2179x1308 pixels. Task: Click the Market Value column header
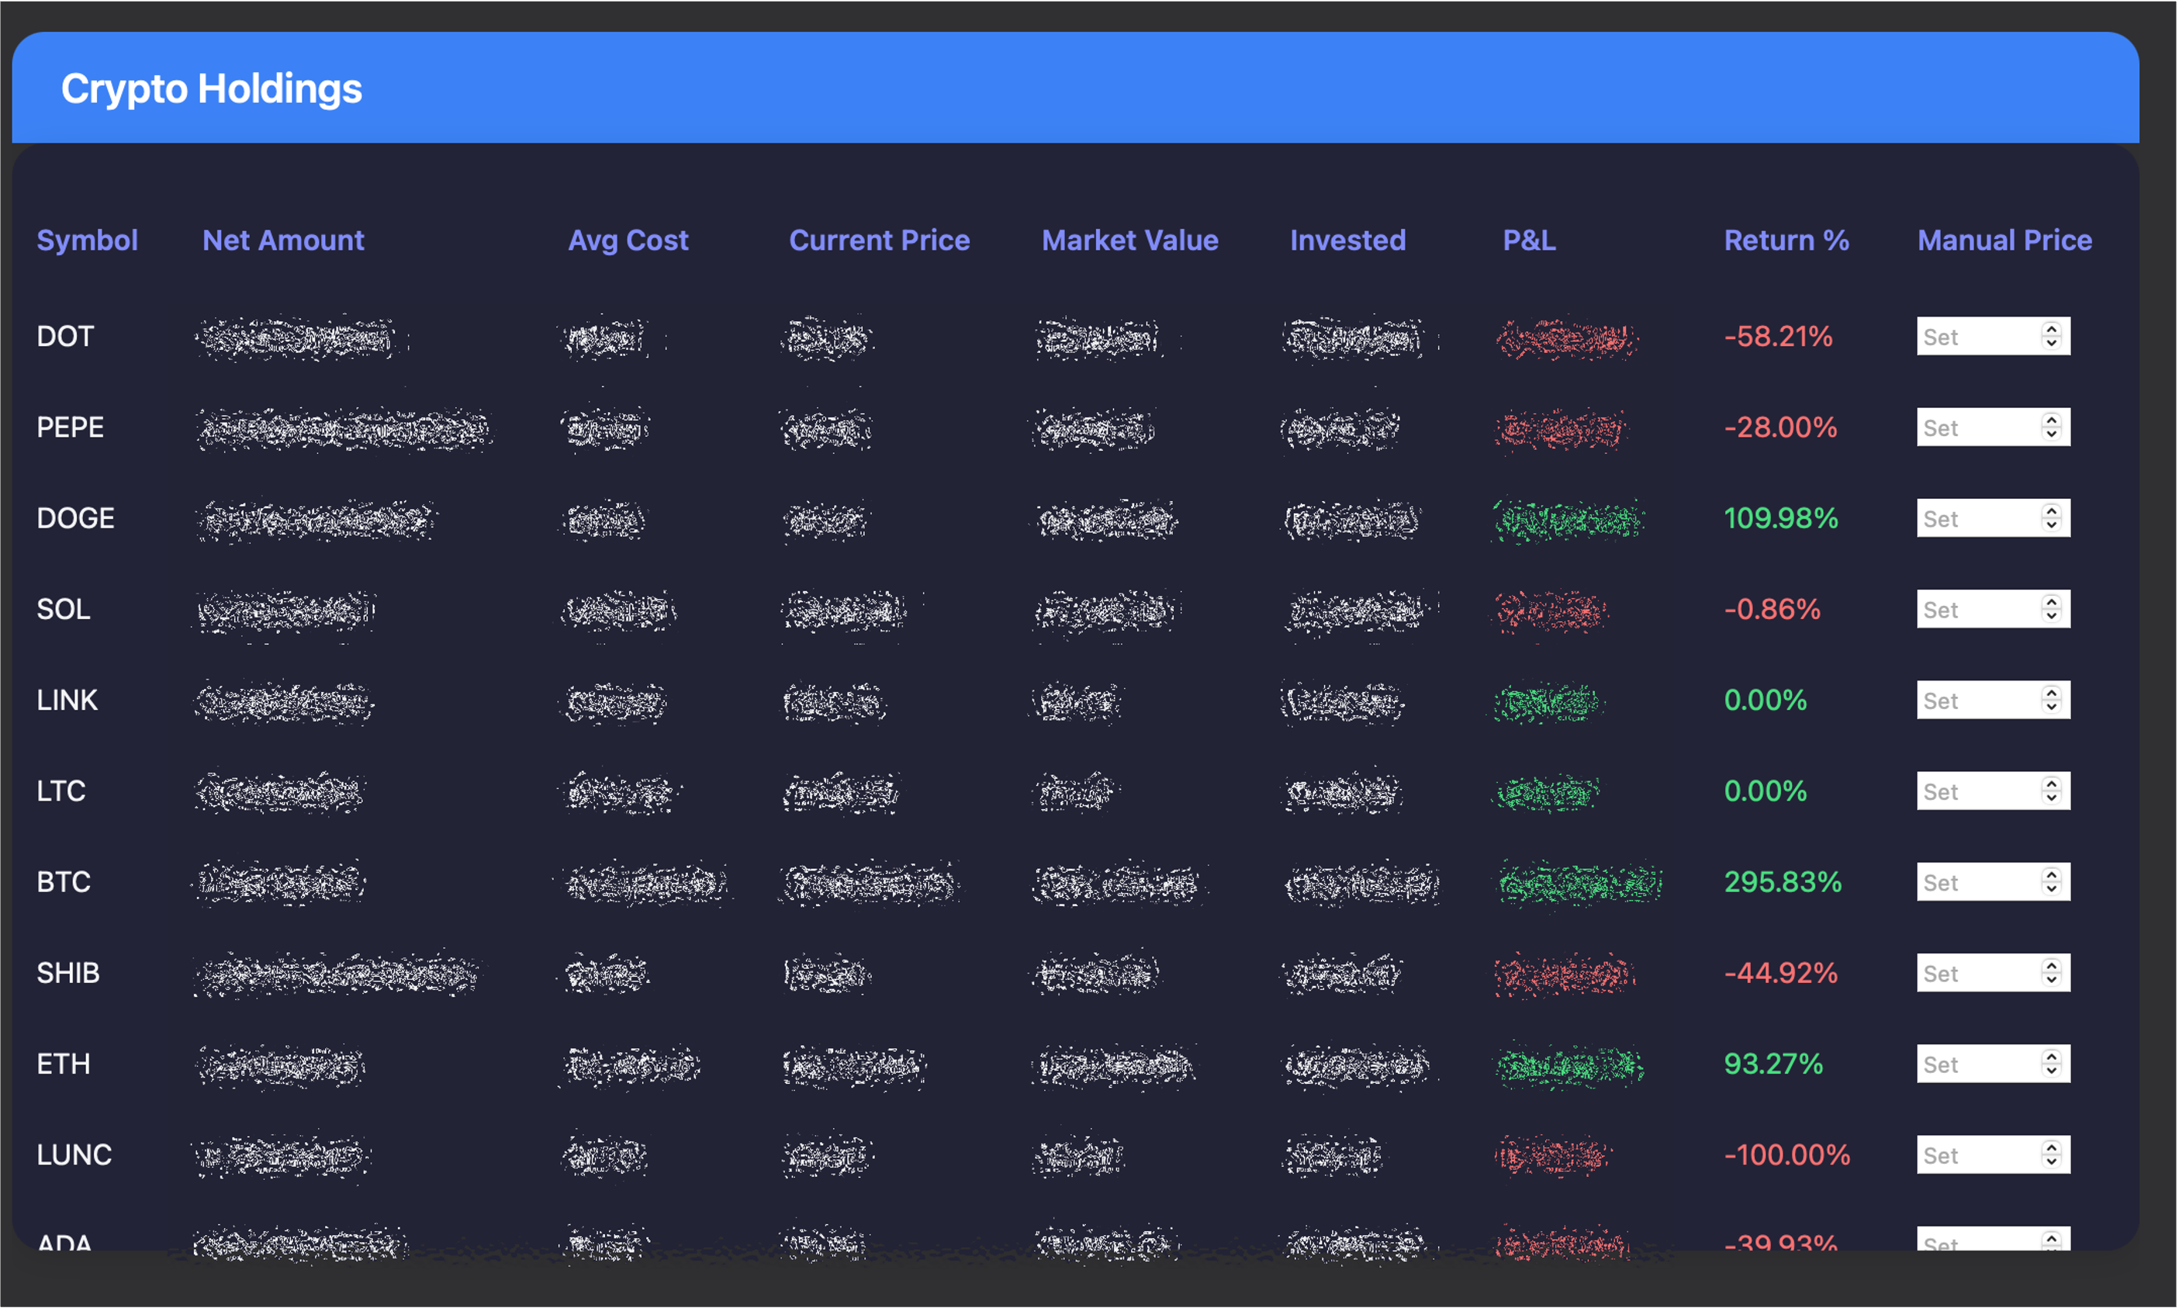(1129, 240)
